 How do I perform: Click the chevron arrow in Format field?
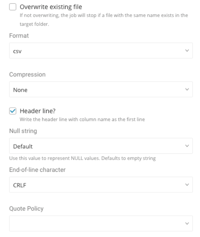(187, 50)
